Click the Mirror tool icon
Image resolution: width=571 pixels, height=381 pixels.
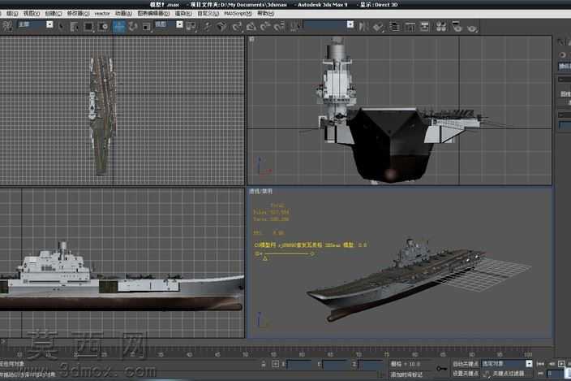[x=363, y=26]
